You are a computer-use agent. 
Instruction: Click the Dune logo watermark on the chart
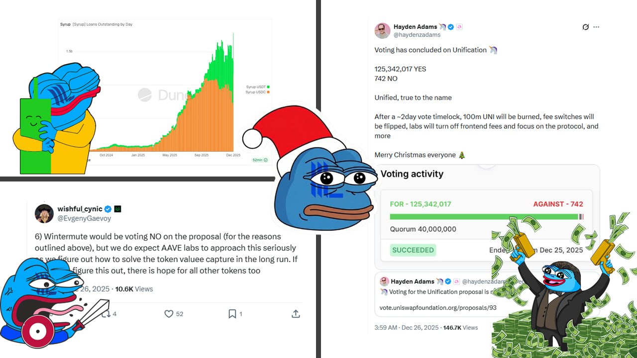pos(145,94)
